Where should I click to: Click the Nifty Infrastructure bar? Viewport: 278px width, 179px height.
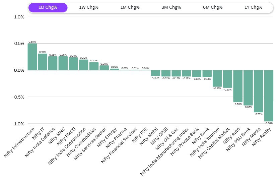(32, 57)
